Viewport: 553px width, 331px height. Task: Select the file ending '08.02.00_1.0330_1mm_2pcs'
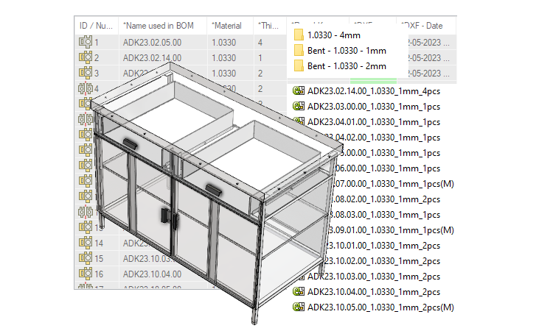point(386,199)
